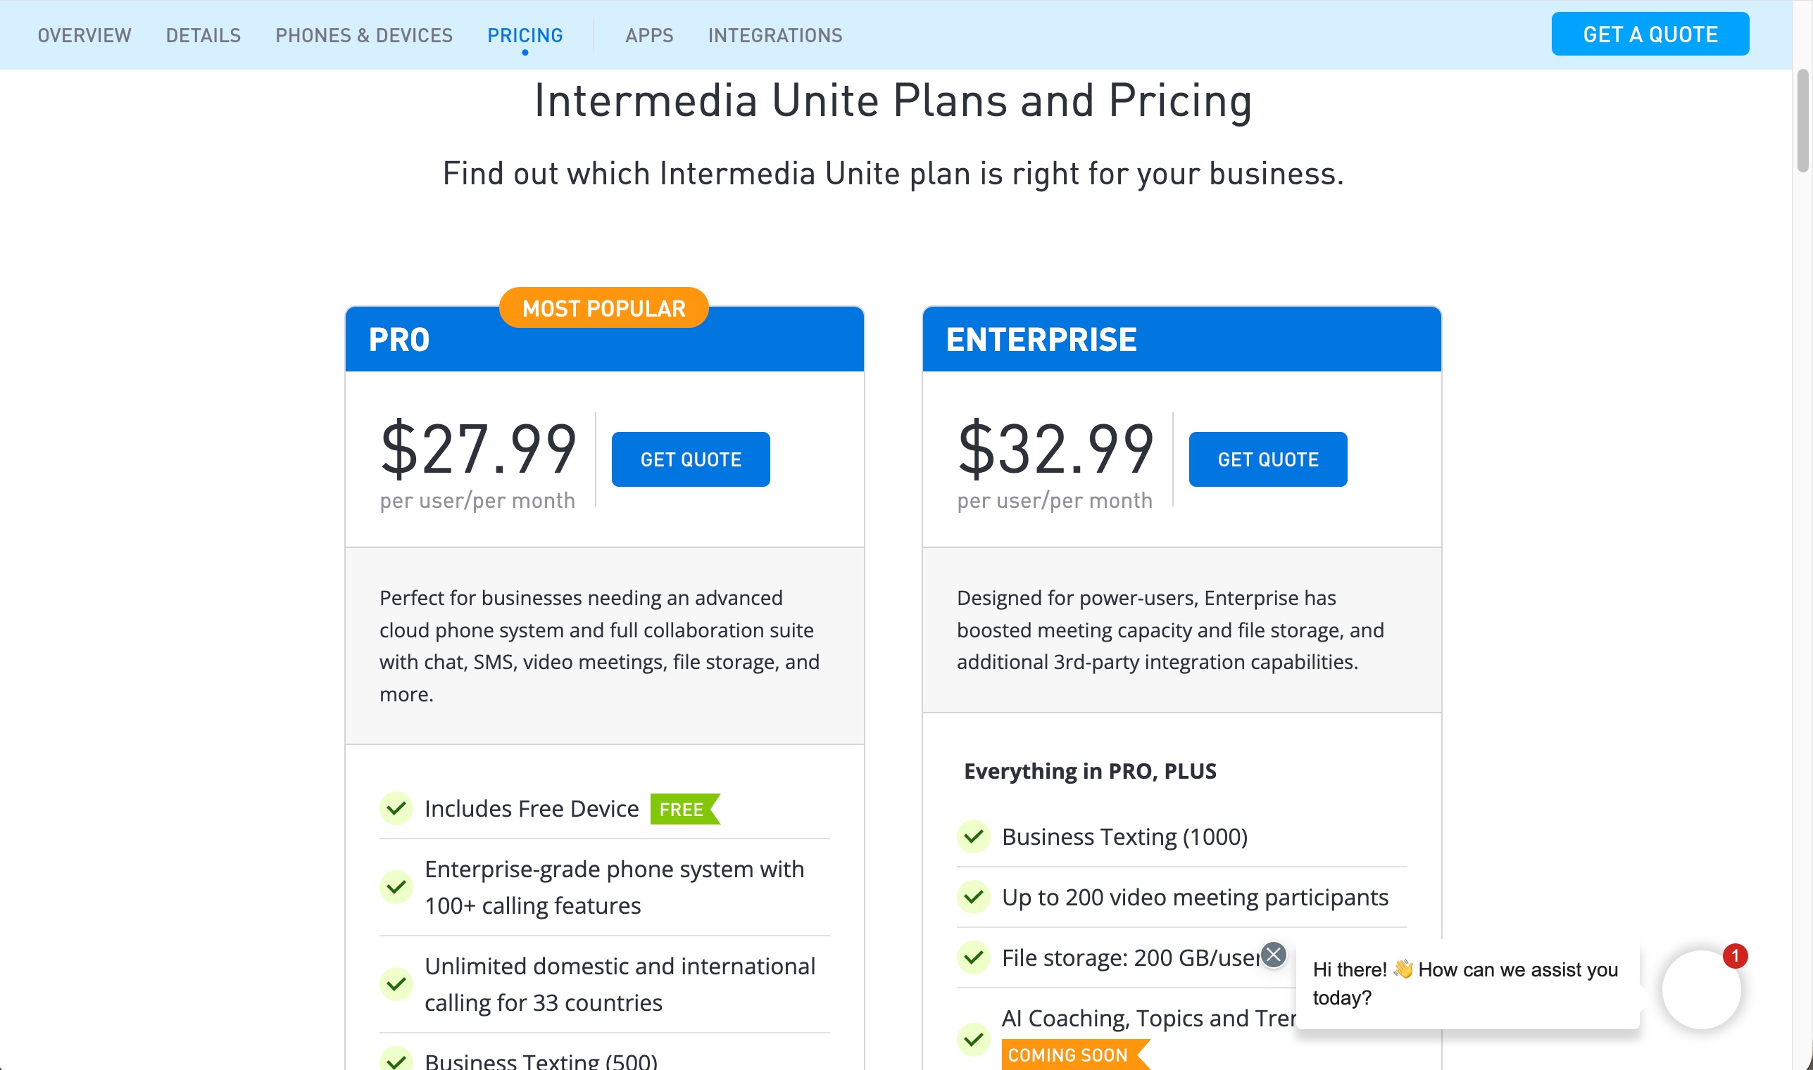Click checkmark next to Business Texting (1000)
This screenshot has height=1070, width=1813.
pyautogui.click(x=973, y=836)
